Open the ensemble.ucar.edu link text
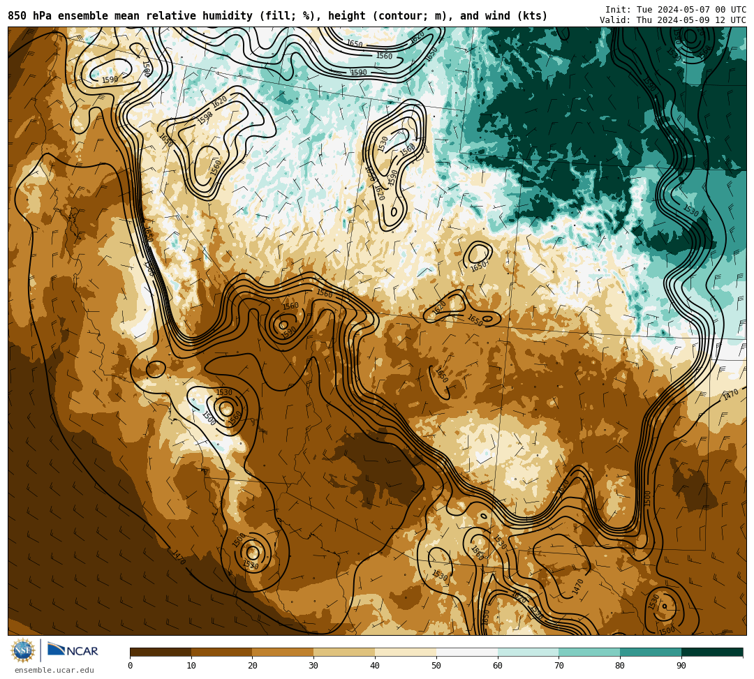Screen dimensions: 754x679 point(54,670)
